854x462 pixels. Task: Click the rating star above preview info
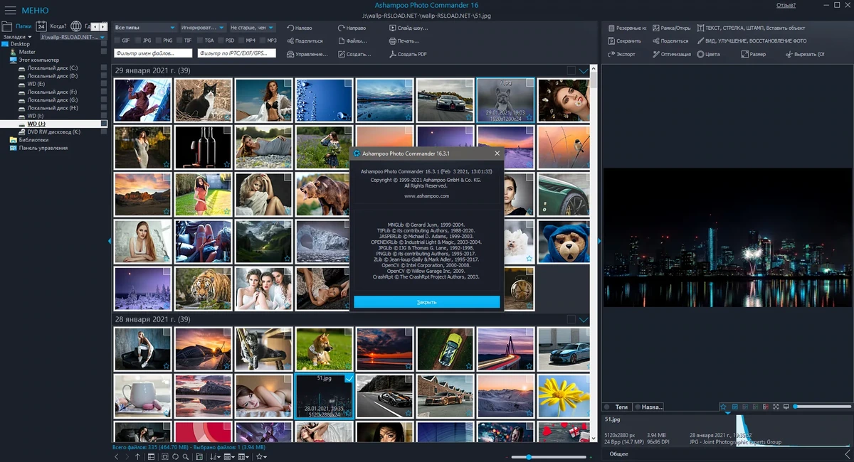pos(723,407)
